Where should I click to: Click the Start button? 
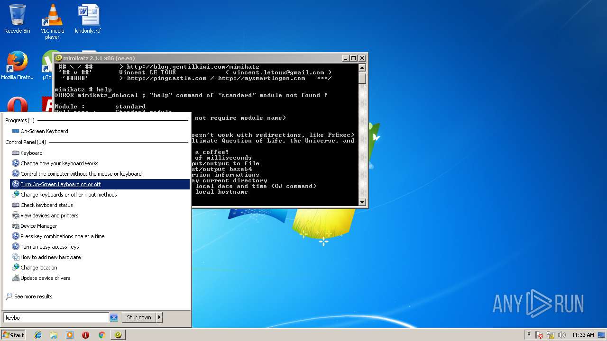(x=13, y=335)
